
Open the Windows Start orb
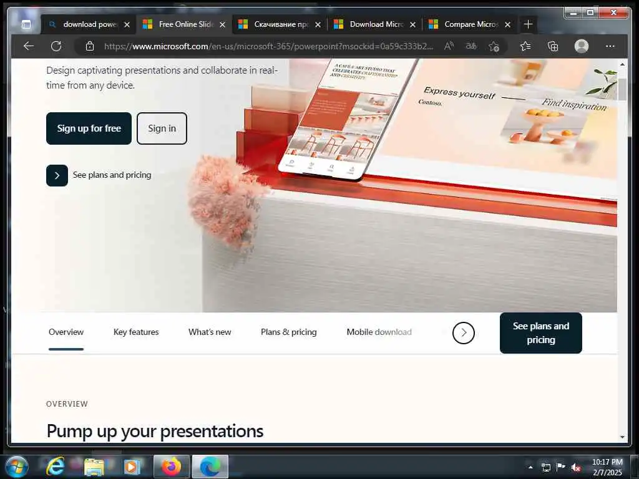click(x=17, y=467)
